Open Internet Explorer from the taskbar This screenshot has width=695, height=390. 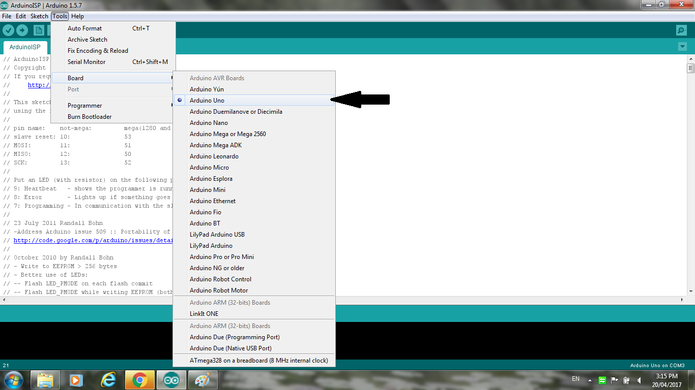[x=108, y=380]
